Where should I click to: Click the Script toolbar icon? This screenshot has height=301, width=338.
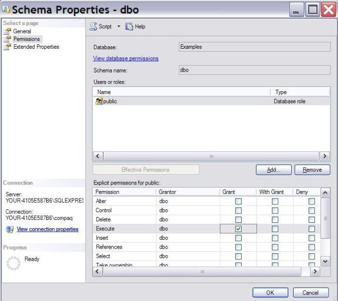pyautogui.click(x=93, y=26)
